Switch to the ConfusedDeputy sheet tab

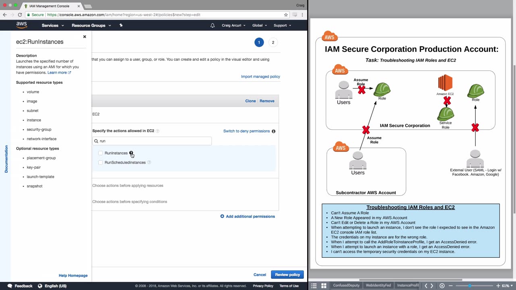346,286
